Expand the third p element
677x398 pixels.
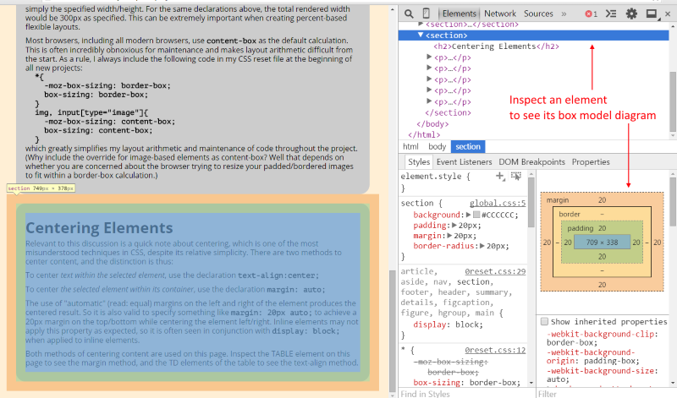tap(429, 79)
